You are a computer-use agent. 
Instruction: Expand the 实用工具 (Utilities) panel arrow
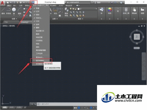126,19
